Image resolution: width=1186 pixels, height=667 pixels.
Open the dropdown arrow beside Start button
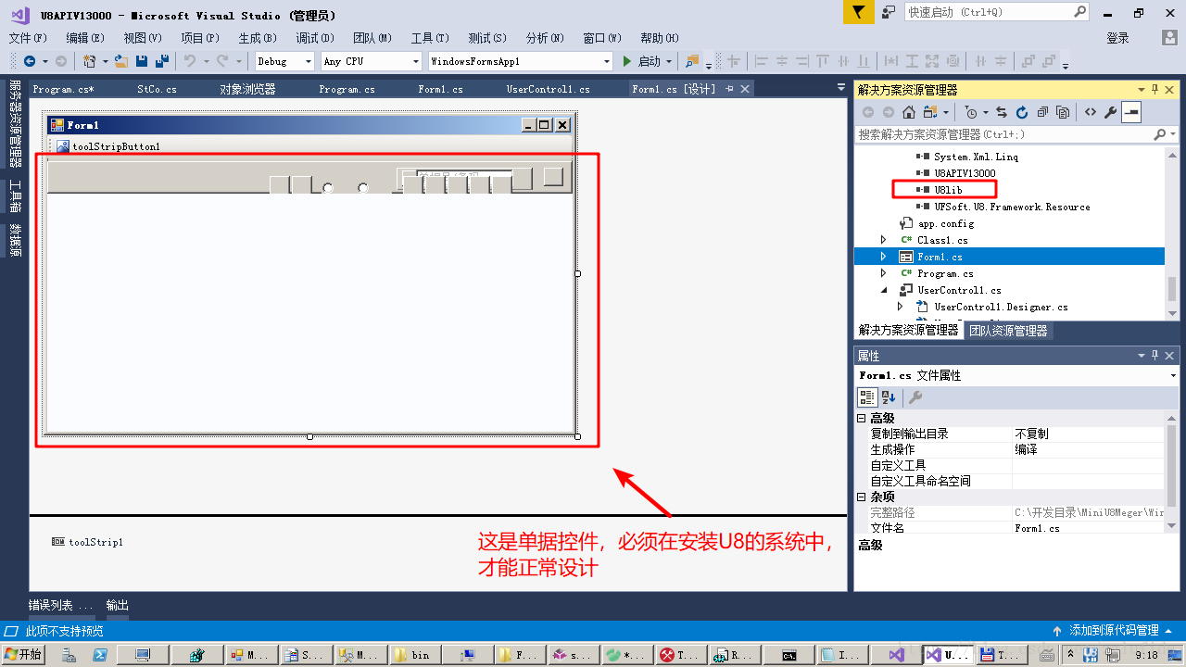pos(669,61)
